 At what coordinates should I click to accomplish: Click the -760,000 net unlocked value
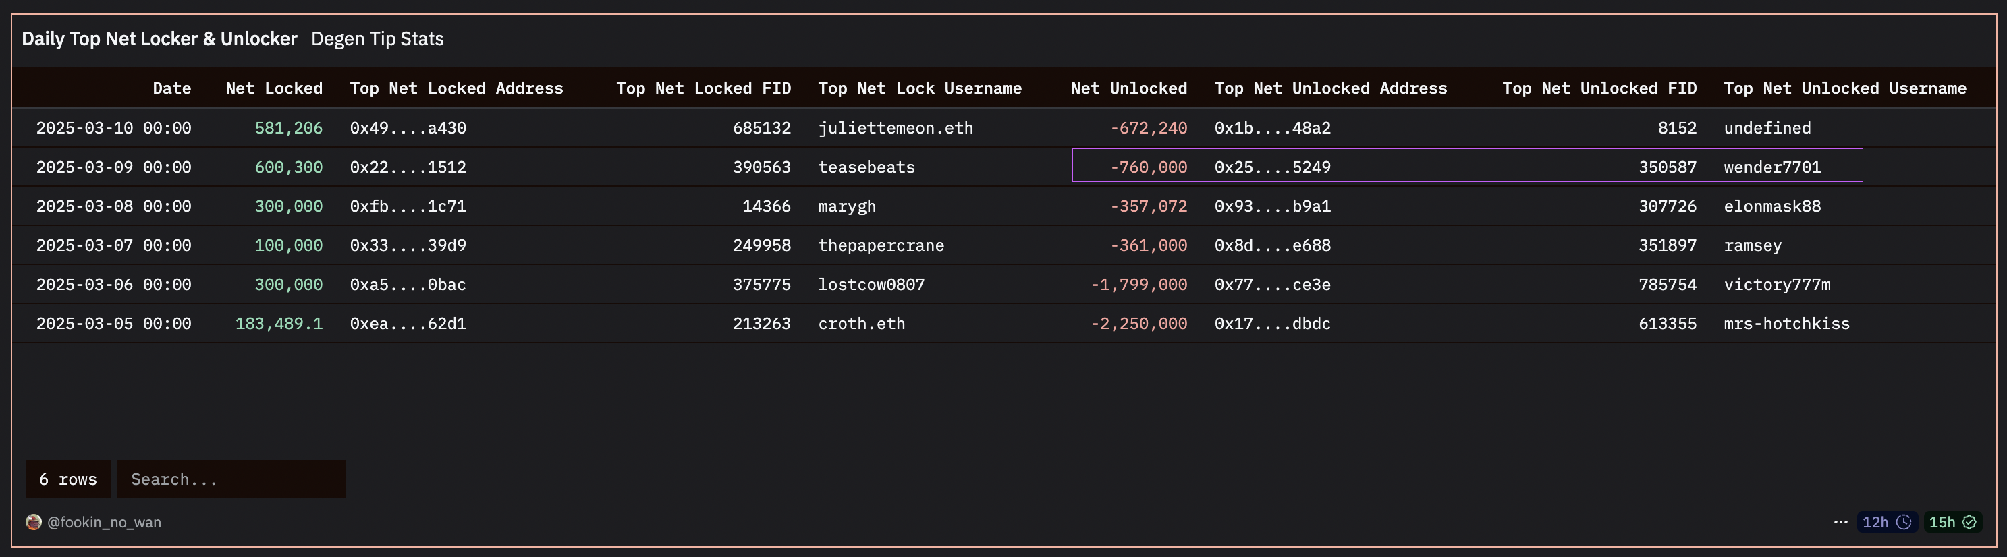pos(1149,167)
